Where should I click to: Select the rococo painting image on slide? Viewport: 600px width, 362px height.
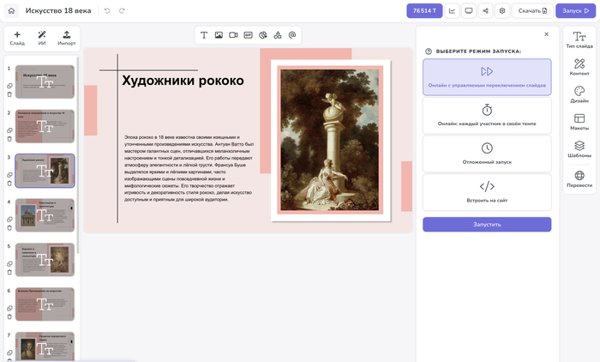point(330,140)
